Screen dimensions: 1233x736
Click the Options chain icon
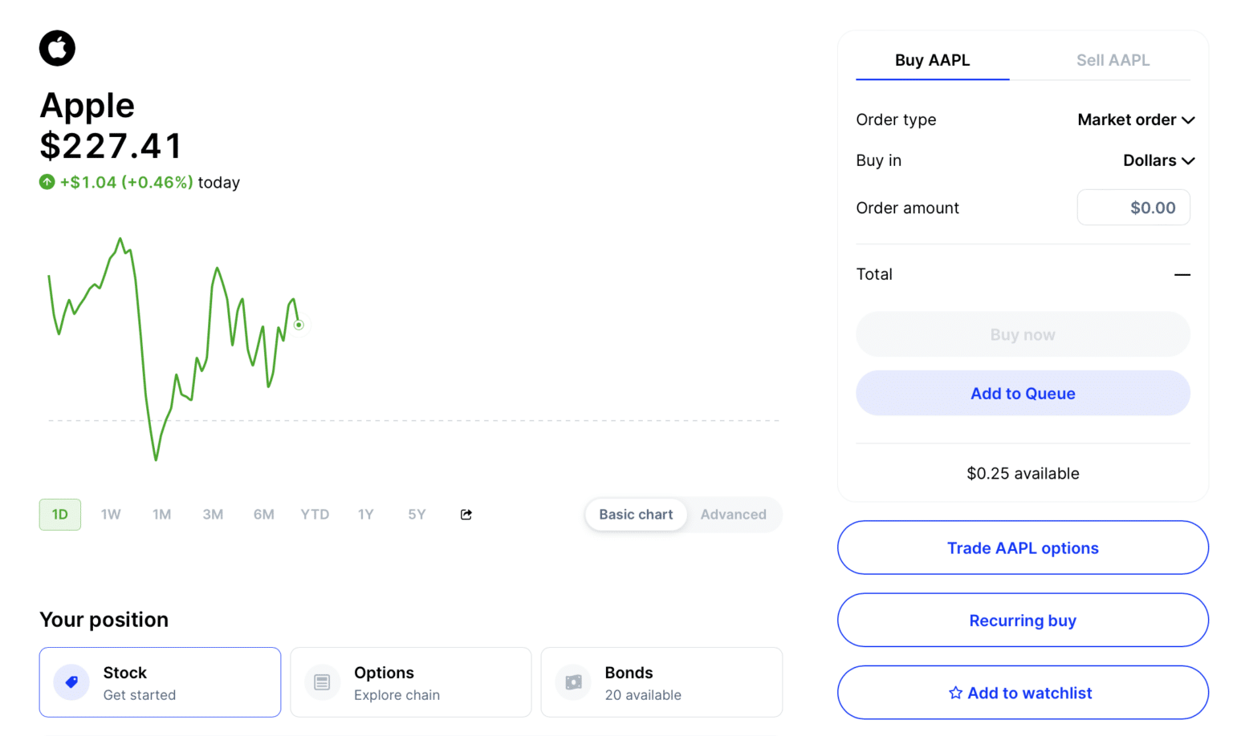tap(322, 681)
